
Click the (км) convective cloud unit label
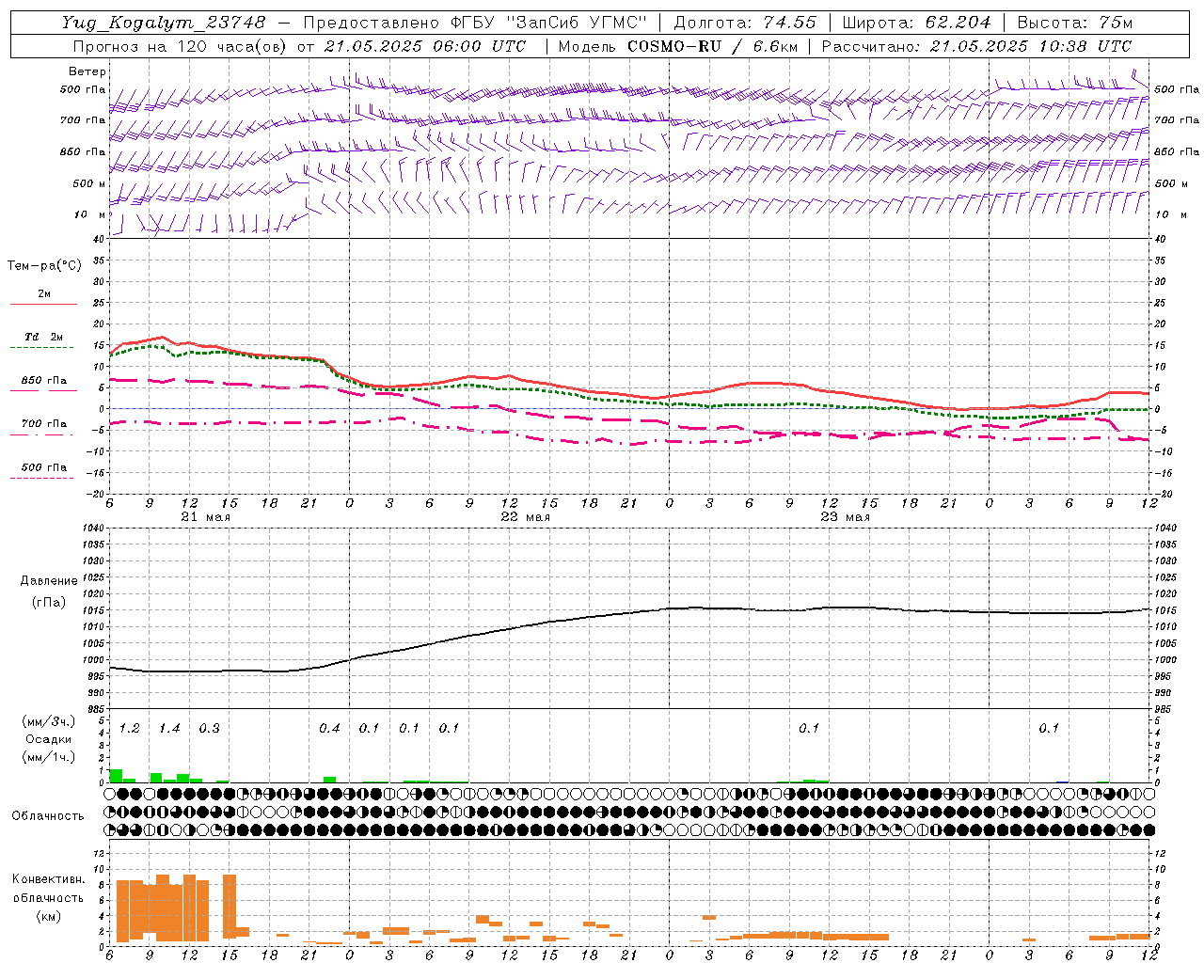pyautogui.click(x=48, y=916)
